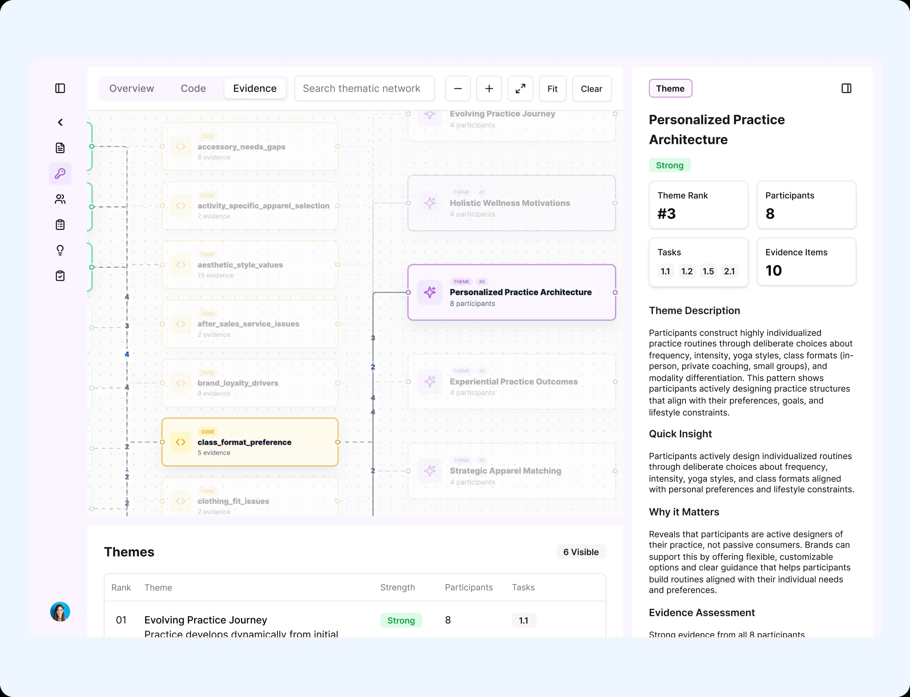910x697 pixels.
Task: Click the Evidence Items 10 card
Action: (807, 262)
